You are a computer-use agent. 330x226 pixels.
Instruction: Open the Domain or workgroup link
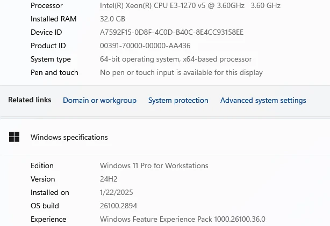tap(99, 101)
